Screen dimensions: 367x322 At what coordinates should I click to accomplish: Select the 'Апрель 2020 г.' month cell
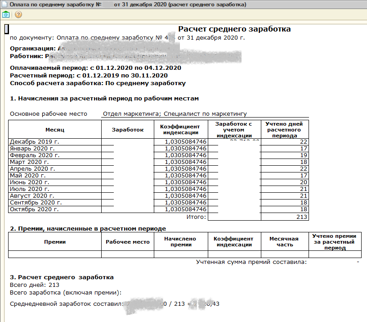55,169
